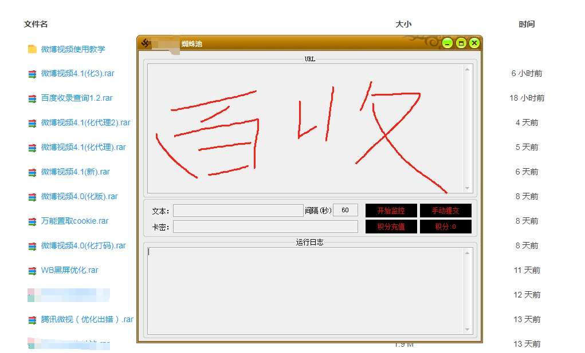Open file 微博视频4.1(新).rar

tap(76, 172)
